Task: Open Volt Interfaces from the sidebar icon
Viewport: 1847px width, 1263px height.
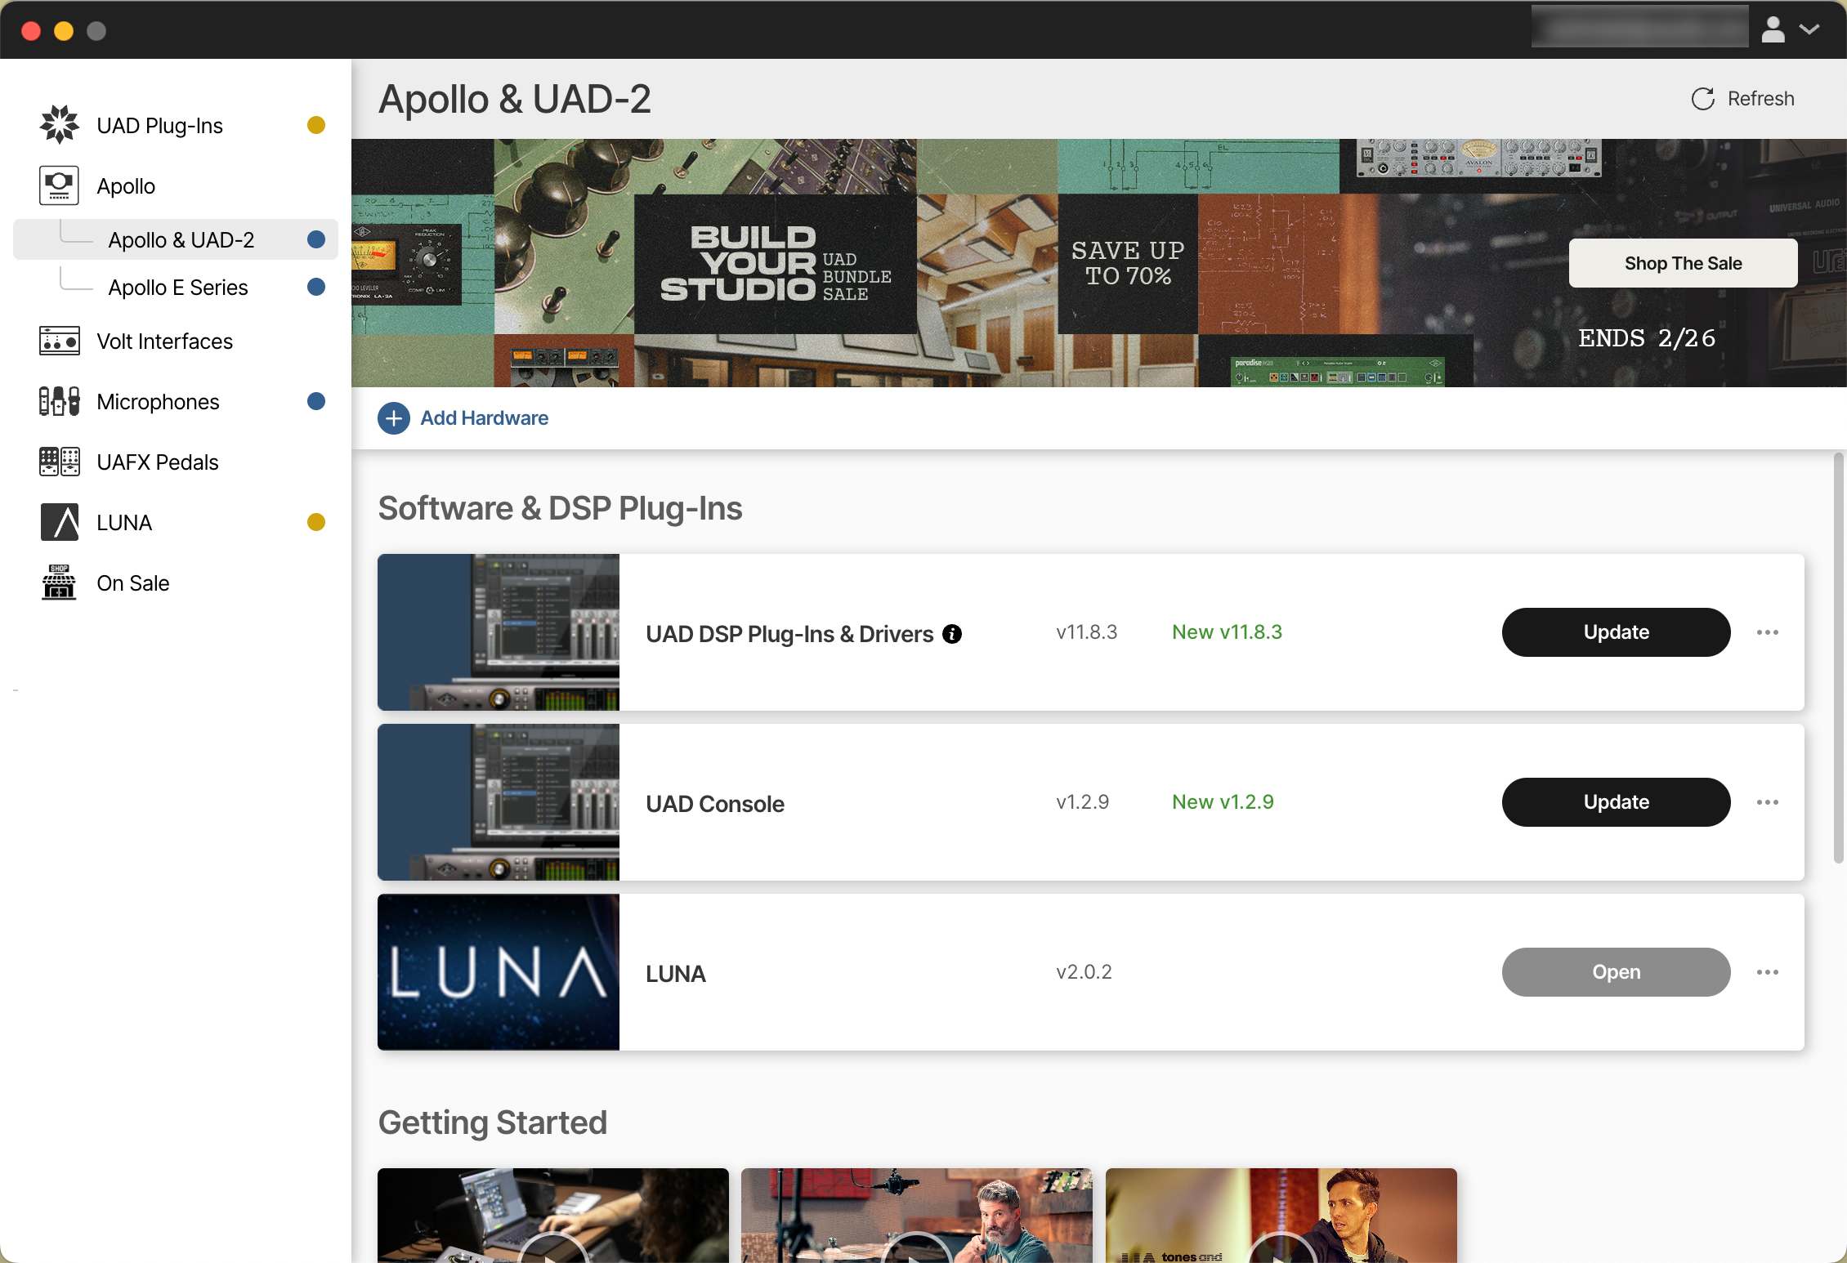Action: [x=58, y=341]
